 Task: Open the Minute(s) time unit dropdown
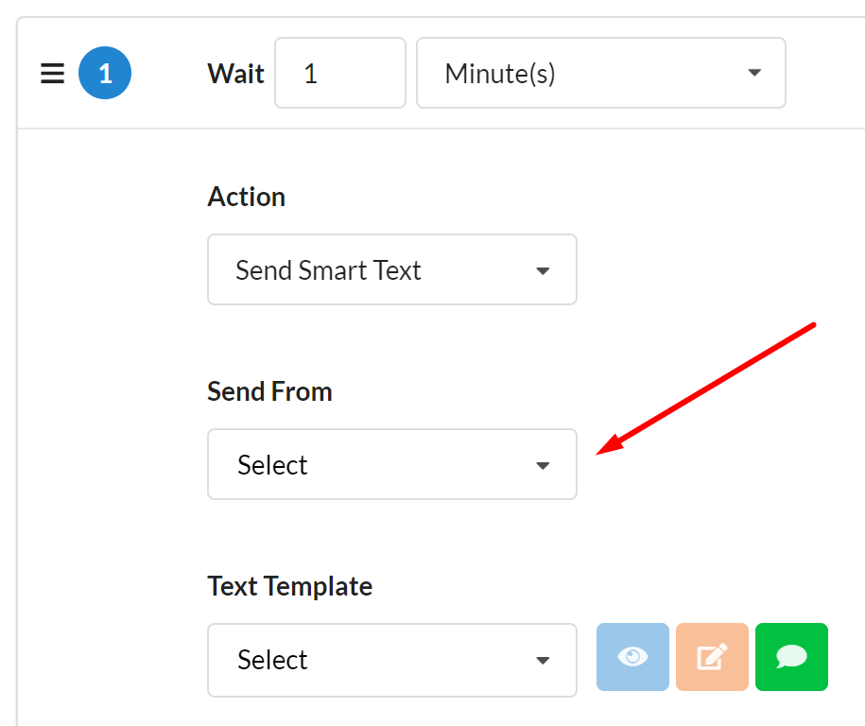(x=600, y=74)
